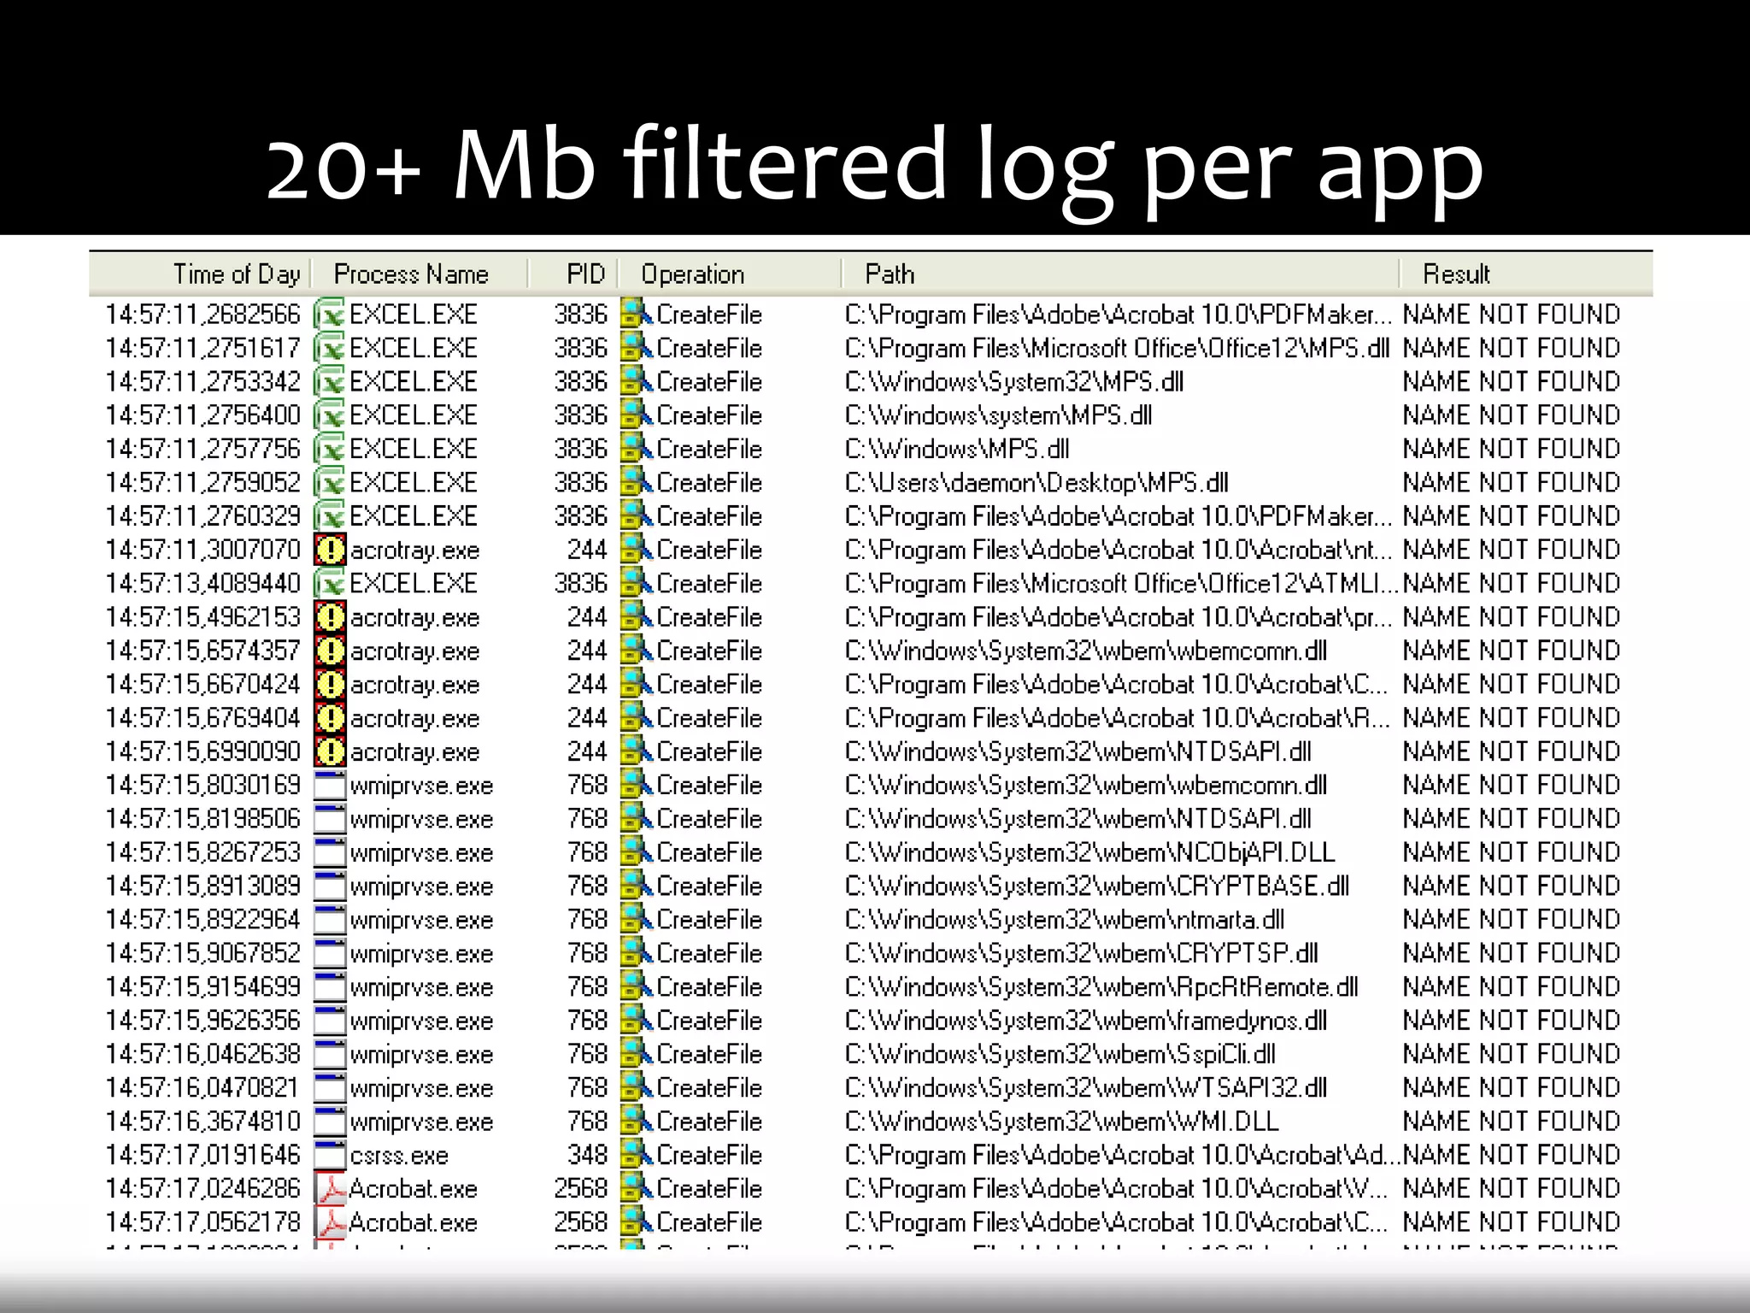Click the Acrobat.exe PDF icon at 14:57:17,0246286
The width and height of the screenshot is (1750, 1313).
[329, 1188]
